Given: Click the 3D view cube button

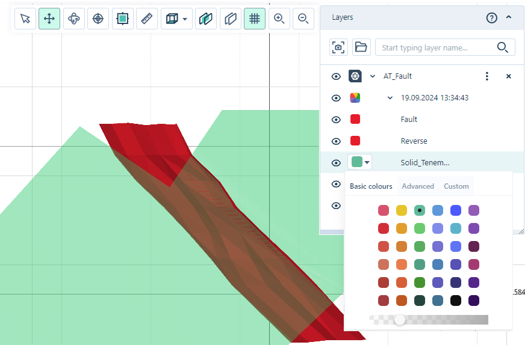Looking at the screenshot, I should point(172,19).
